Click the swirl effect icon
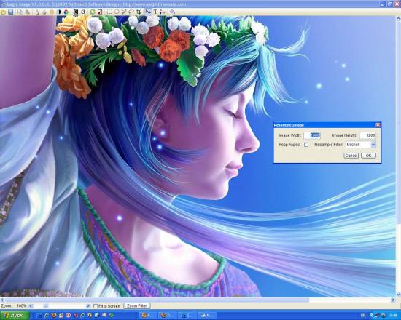Viewport: 401px width, 320px height. pos(83,12)
